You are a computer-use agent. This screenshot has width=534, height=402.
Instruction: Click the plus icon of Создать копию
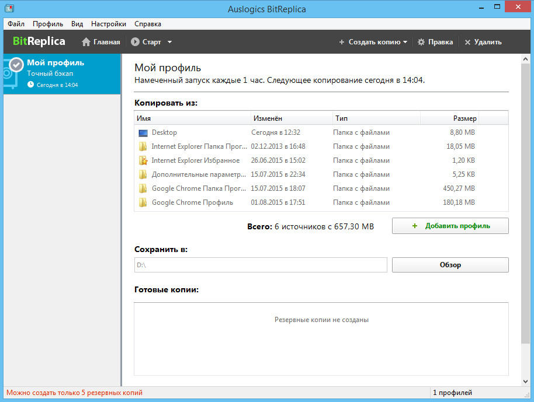pyautogui.click(x=342, y=42)
